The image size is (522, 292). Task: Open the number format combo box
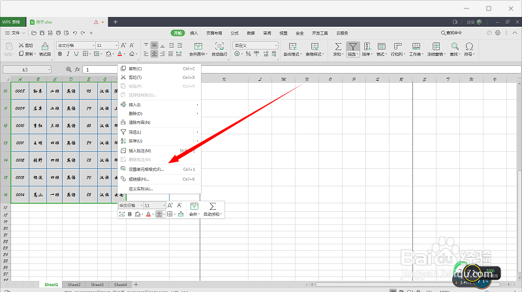tap(255, 45)
